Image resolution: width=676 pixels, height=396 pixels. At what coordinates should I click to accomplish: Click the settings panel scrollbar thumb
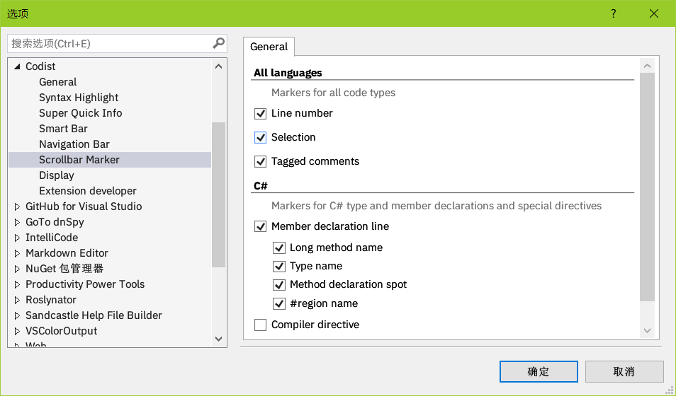tap(647, 187)
